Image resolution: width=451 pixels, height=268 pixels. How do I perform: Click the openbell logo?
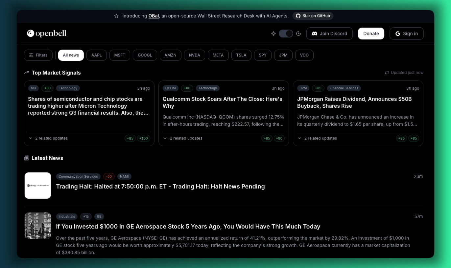point(47,33)
